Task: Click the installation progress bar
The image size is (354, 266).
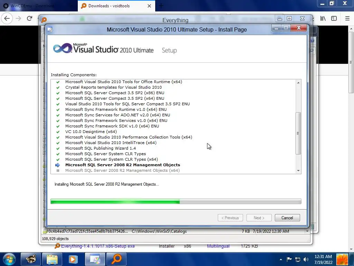Action: point(176,201)
